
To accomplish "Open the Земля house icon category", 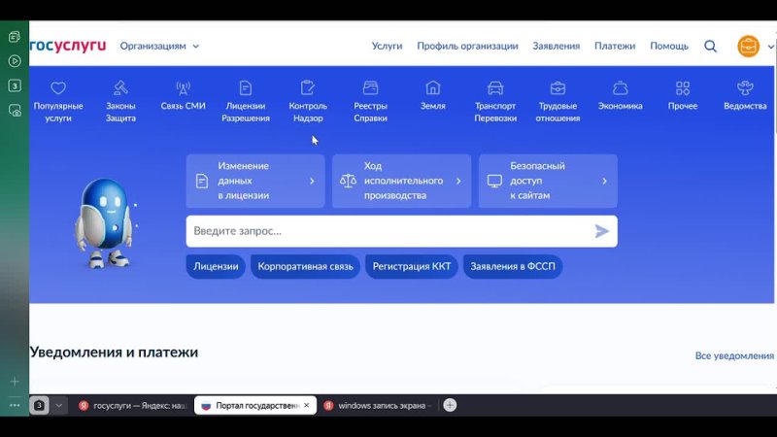I will 433,88.
